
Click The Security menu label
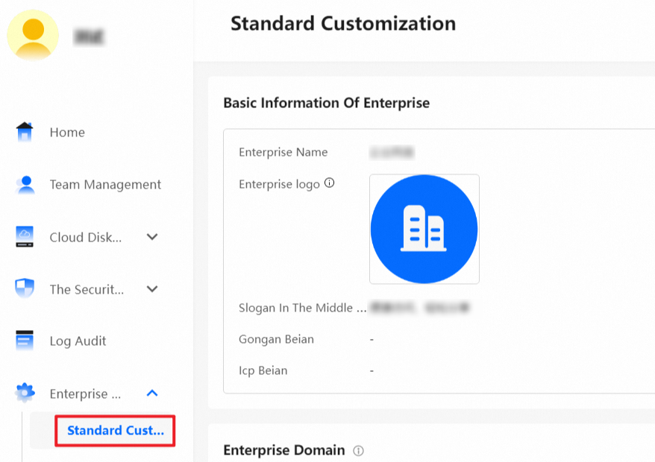coord(87,289)
